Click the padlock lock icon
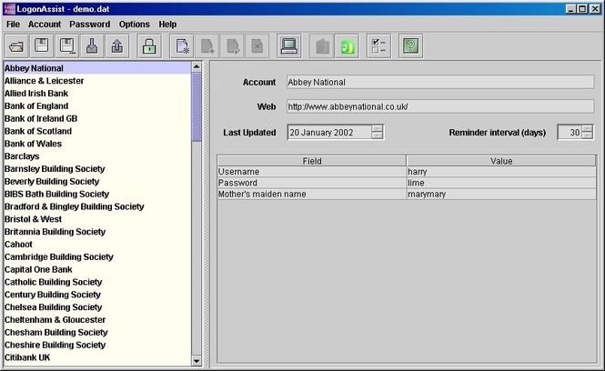The height and width of the screenshot is (371, 605). pos(149,46)
